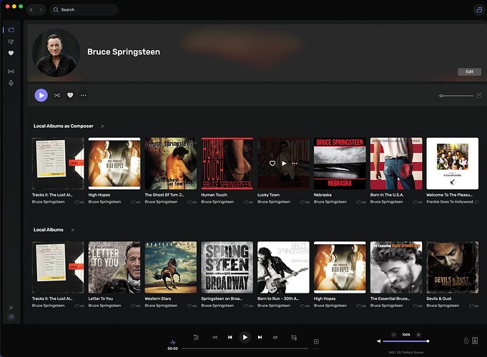
Task: Click the Audirvana account icon at top right
Action: (x=479, y=9)
